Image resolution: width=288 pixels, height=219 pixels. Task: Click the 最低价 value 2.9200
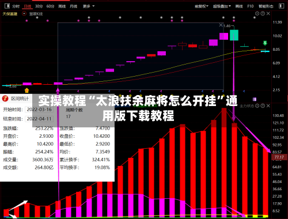click(103, 144)
